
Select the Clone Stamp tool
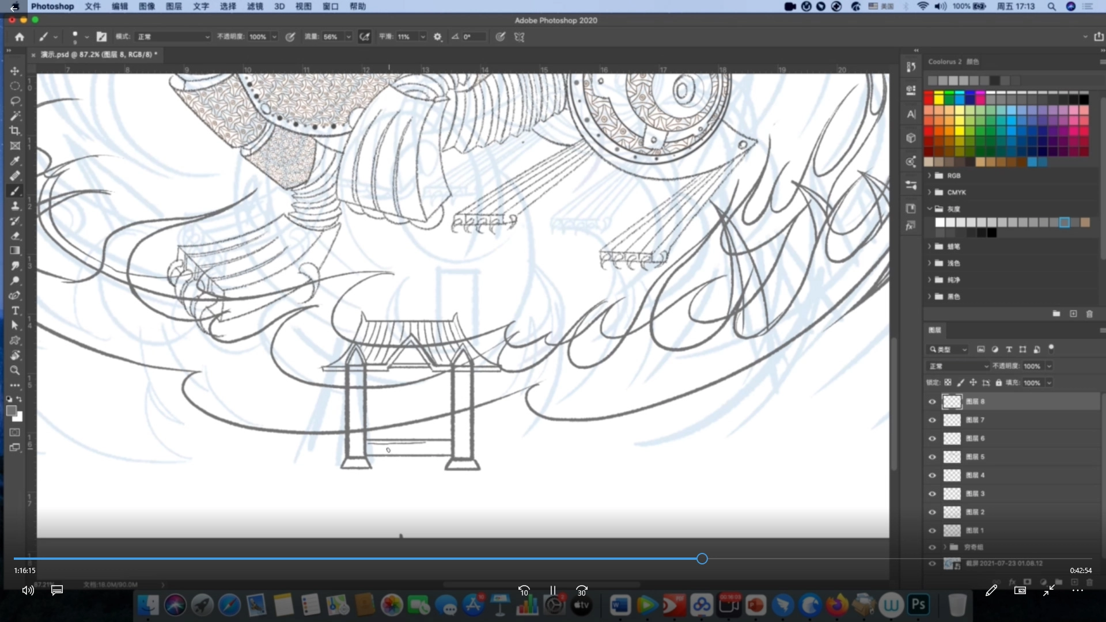[15, 206]
